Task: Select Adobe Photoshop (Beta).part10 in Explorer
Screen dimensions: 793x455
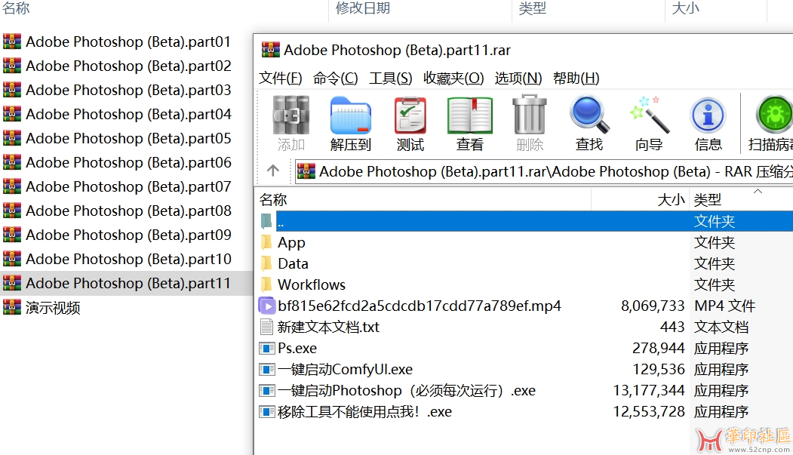Action: pyautogui.click(x=128, y=259)
